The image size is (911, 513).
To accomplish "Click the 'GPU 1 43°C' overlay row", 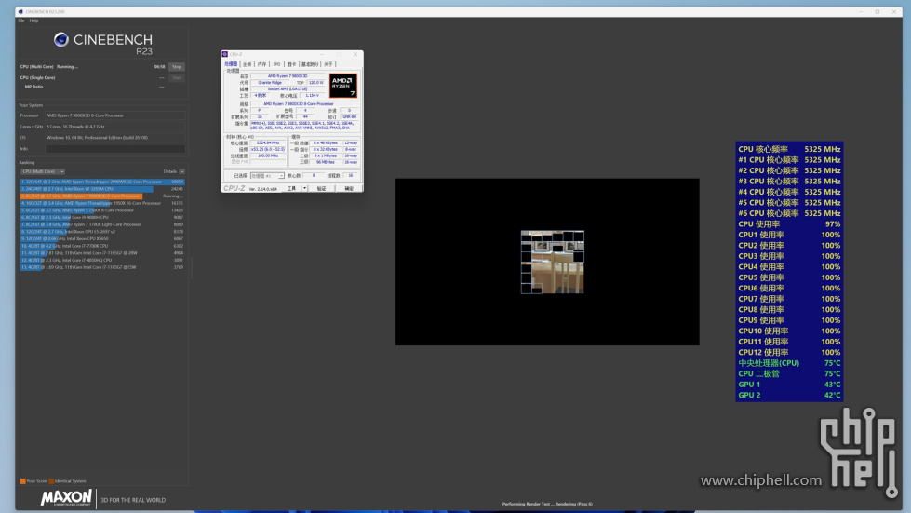I will pos(789,385).
